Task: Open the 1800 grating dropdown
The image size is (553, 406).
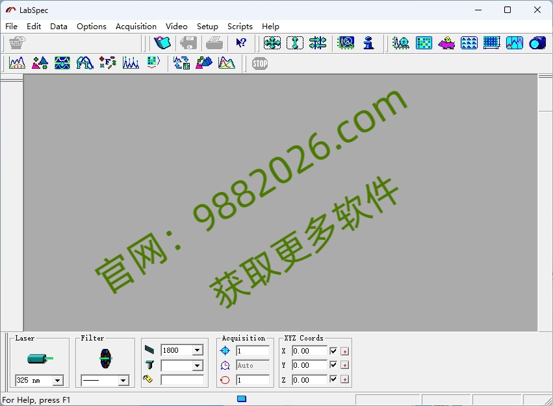Action: pyautogui.click(x=198, y=350)
